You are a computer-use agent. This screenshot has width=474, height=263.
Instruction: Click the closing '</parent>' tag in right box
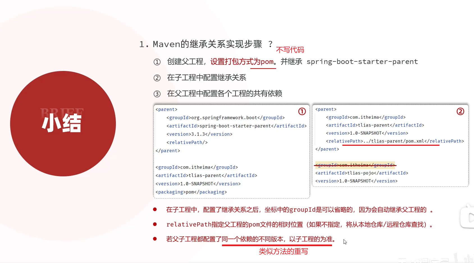pos(327,149)
